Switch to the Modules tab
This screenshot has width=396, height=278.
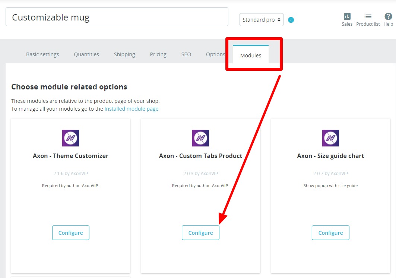pos(250,55)
